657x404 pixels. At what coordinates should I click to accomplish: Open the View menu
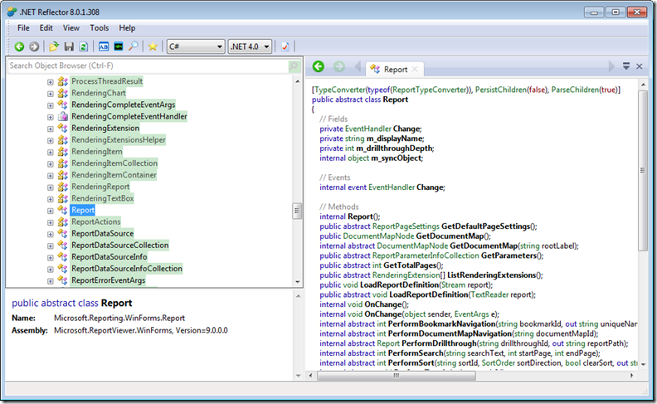point(71,28)
